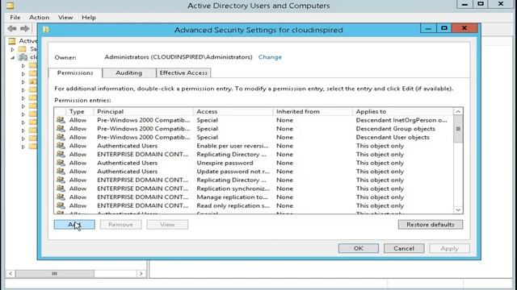Click the Restore defaults button

pos(431,225)
